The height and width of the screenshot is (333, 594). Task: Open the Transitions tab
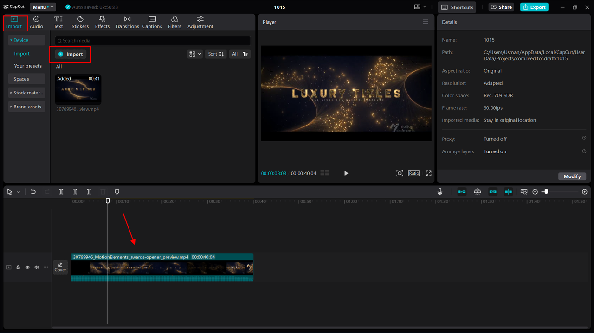(x=127, y=22)
